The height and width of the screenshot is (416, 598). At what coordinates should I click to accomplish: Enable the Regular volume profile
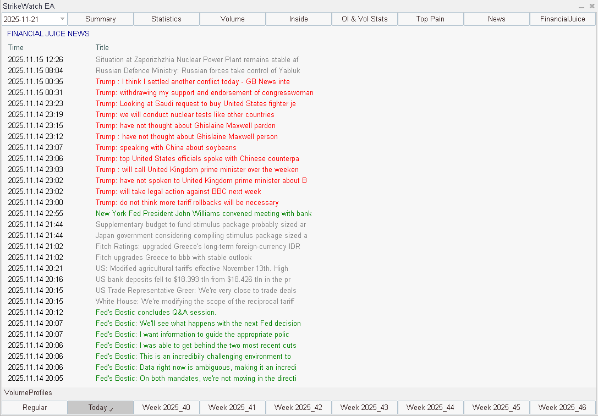tap(34, 407)
